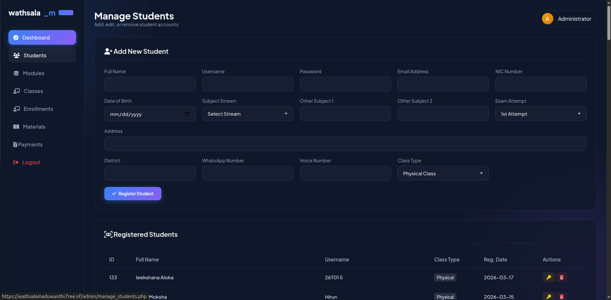The width and height of the screenshot is (611, 300).
Task: Click the trash icon in Hirun's row
Action: [561, 296]
